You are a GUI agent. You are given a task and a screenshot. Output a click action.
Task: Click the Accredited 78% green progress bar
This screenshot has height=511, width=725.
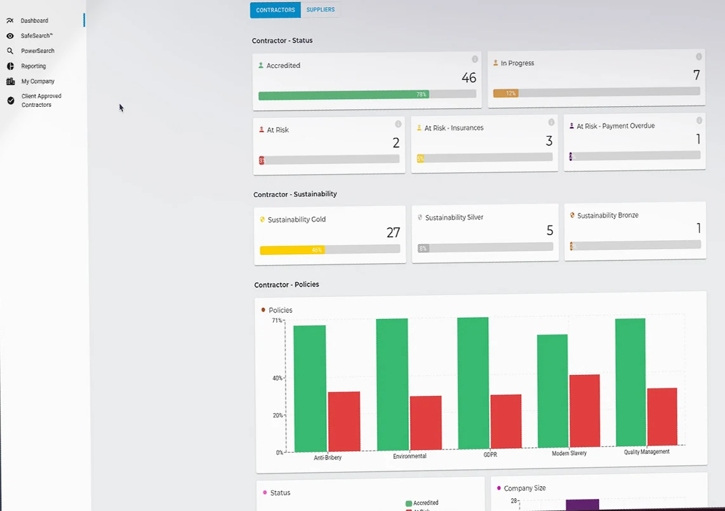(343, 95)
